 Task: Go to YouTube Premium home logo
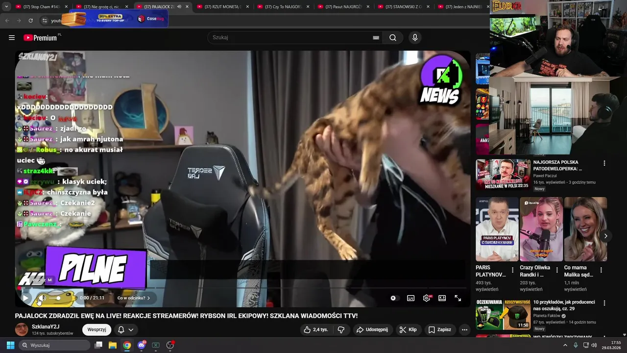coord(41,38)
